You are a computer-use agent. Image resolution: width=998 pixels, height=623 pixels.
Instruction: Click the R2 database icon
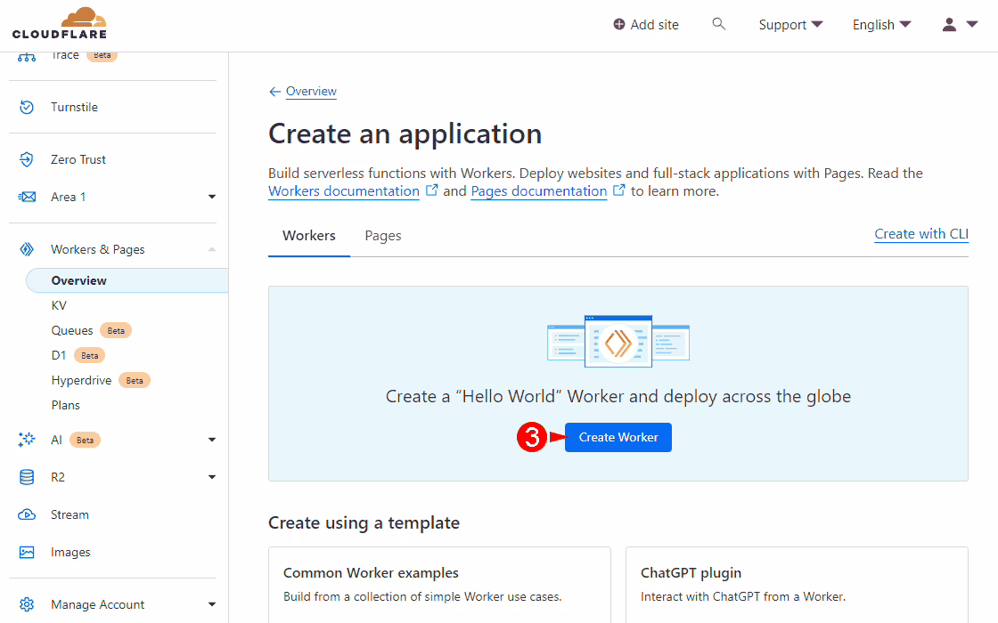click(x=27, y=477)
